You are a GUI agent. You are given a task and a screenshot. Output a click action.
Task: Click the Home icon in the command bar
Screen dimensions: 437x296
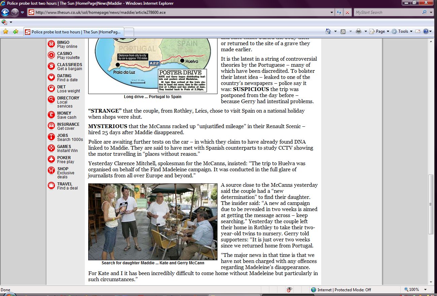(x=328, y=31)
